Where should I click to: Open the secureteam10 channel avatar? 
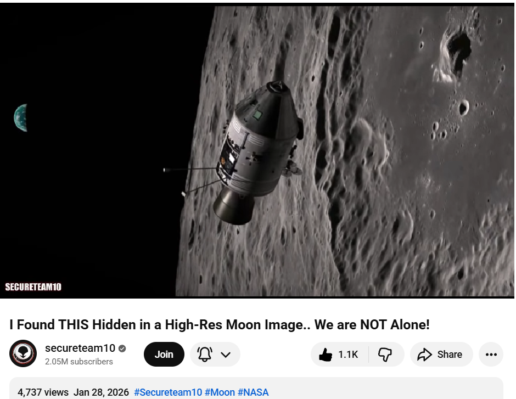tap(23, 353)
